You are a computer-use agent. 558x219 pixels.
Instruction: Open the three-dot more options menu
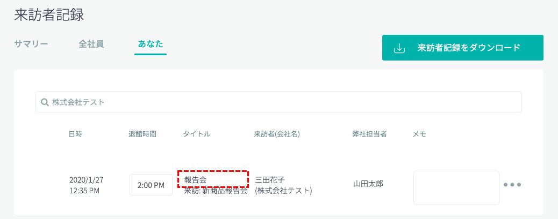[512, 185]
